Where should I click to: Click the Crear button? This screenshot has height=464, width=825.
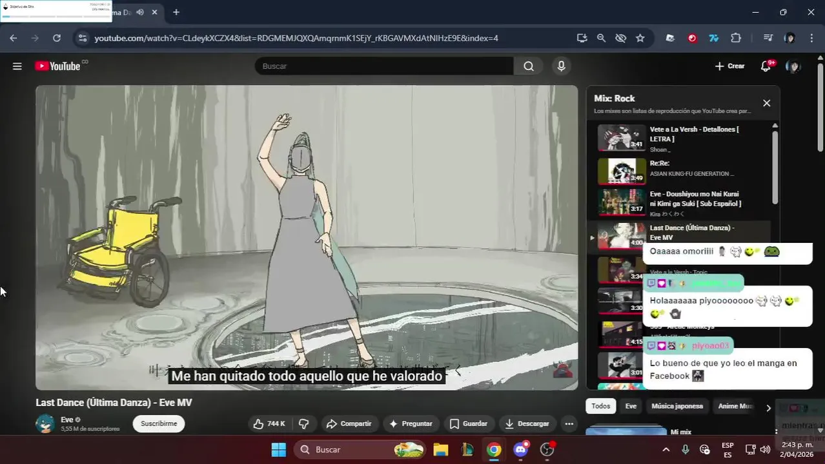coord(730,66)
